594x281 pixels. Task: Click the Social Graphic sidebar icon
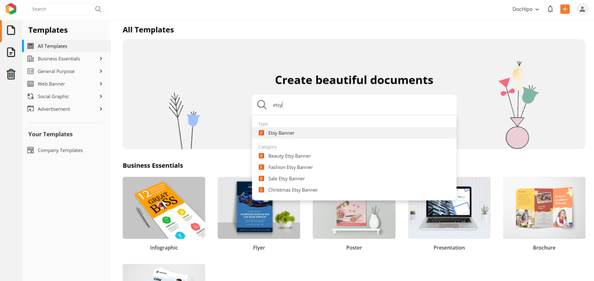point(31,96)
